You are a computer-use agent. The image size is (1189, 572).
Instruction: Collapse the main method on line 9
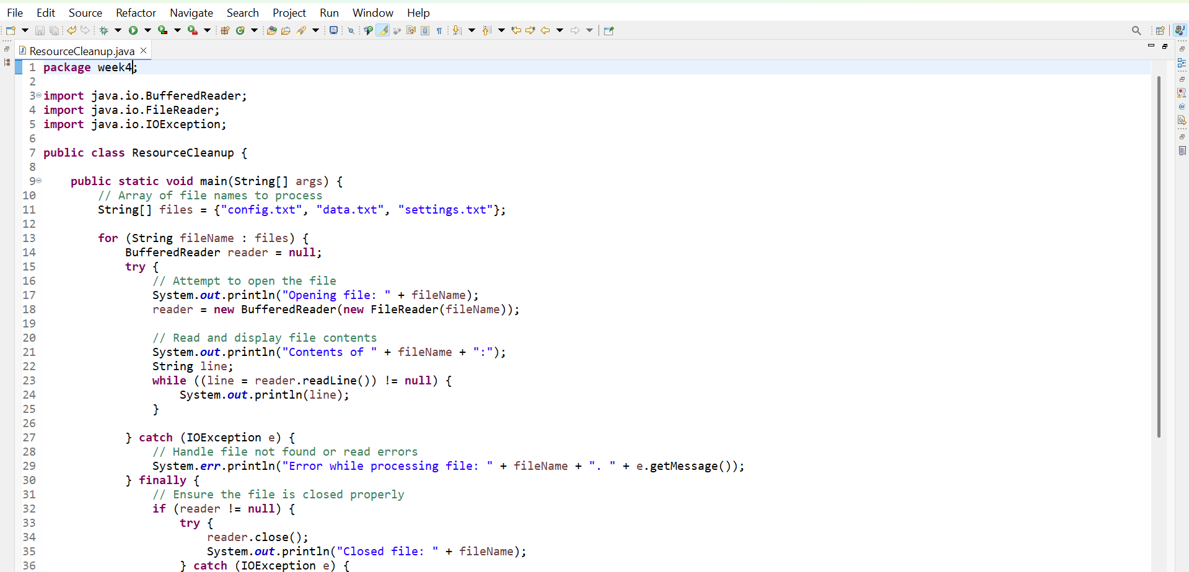pos(38,181)
